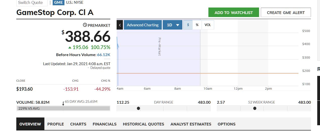Click the 195.06 price change value
The height and width of the screenshot is (132, 320).
(81, 47)
